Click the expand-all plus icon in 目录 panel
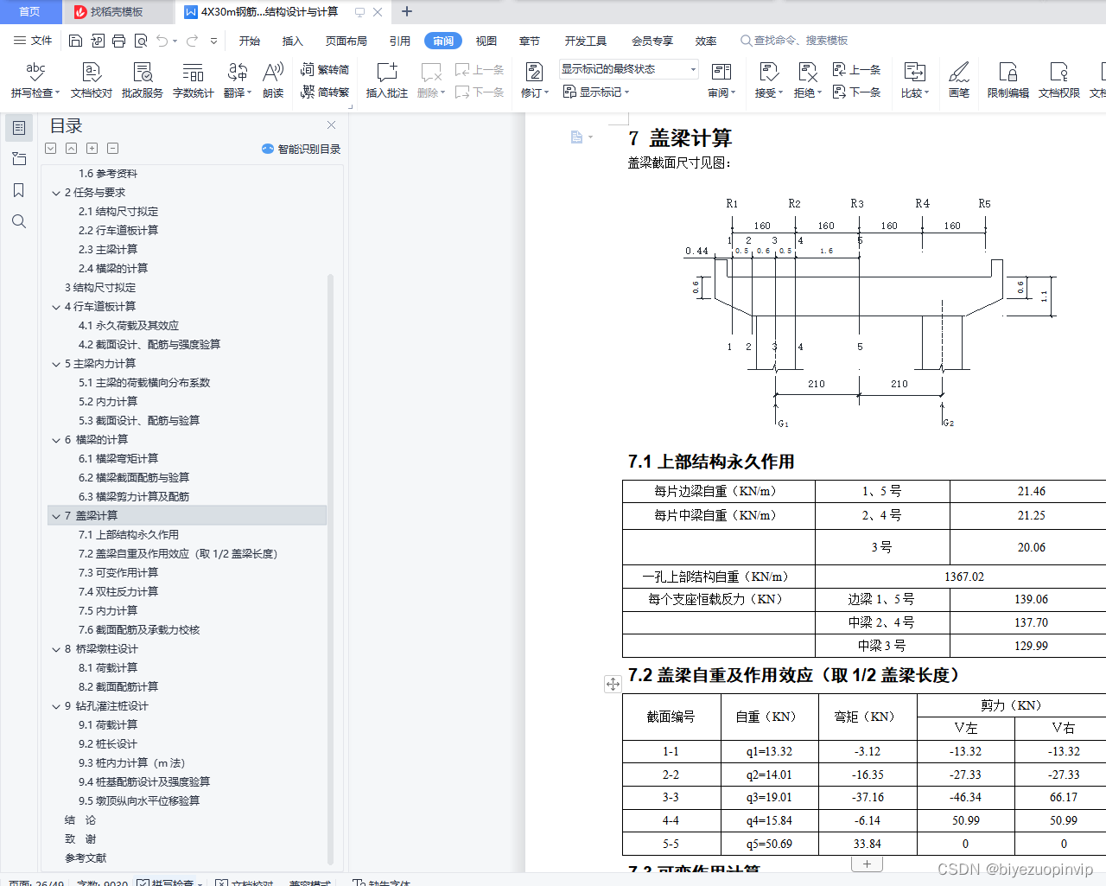This screenshot has width=1106, height=886. tap(92, 149)
